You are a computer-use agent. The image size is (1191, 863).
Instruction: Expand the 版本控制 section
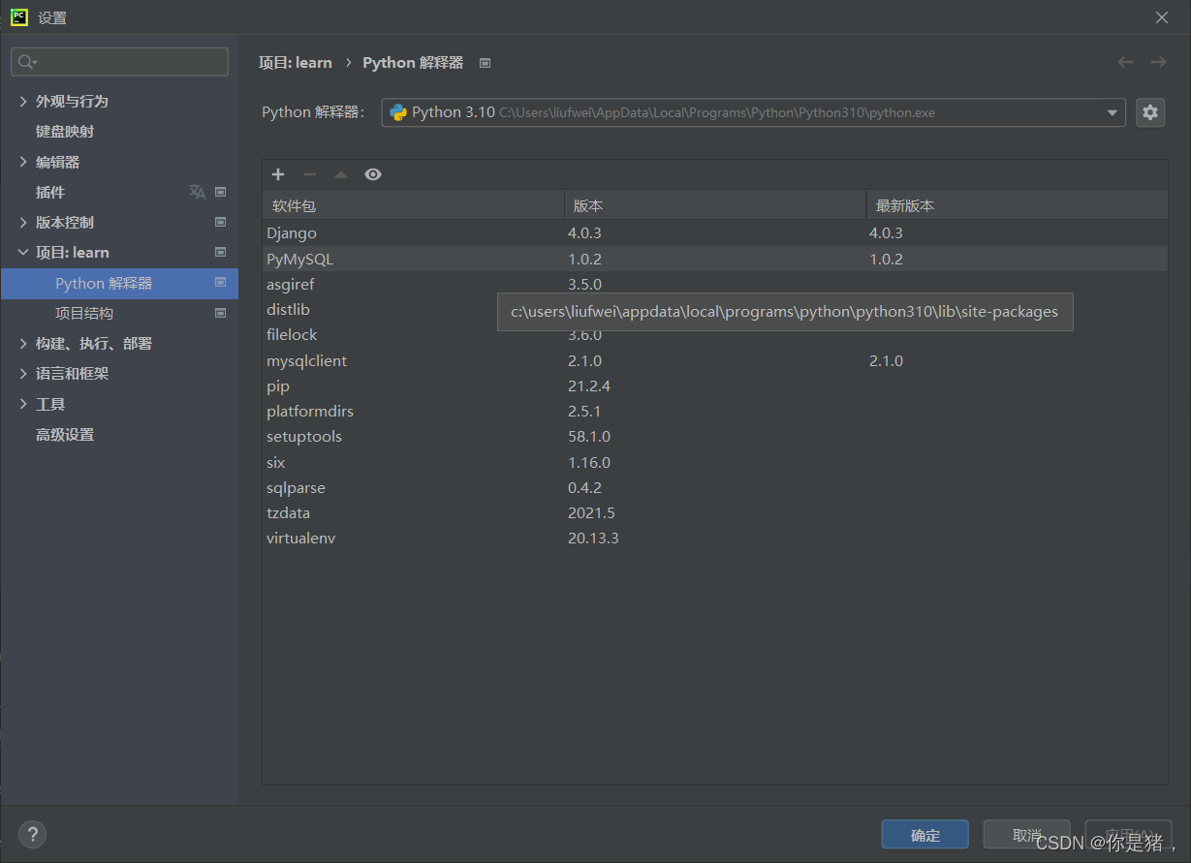(23, 222)
